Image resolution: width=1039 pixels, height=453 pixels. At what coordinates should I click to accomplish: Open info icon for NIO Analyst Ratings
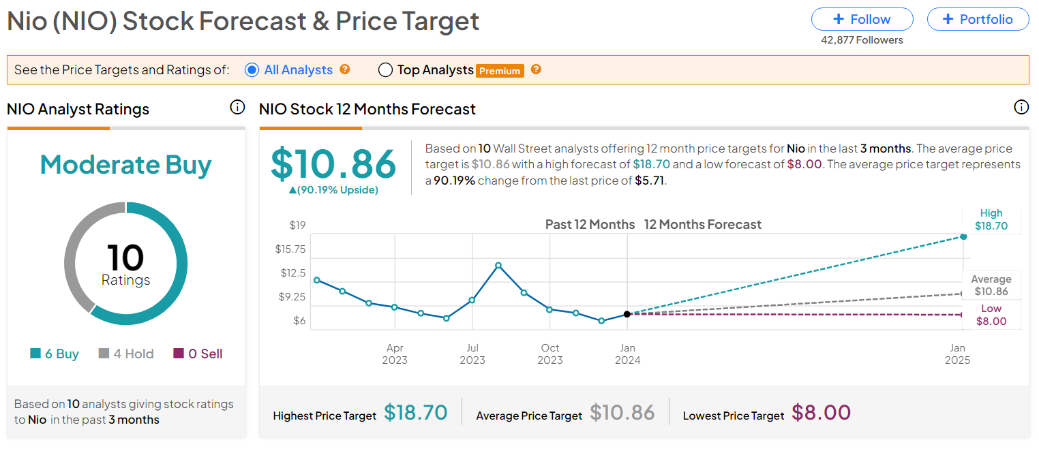(x=237, y=107)
